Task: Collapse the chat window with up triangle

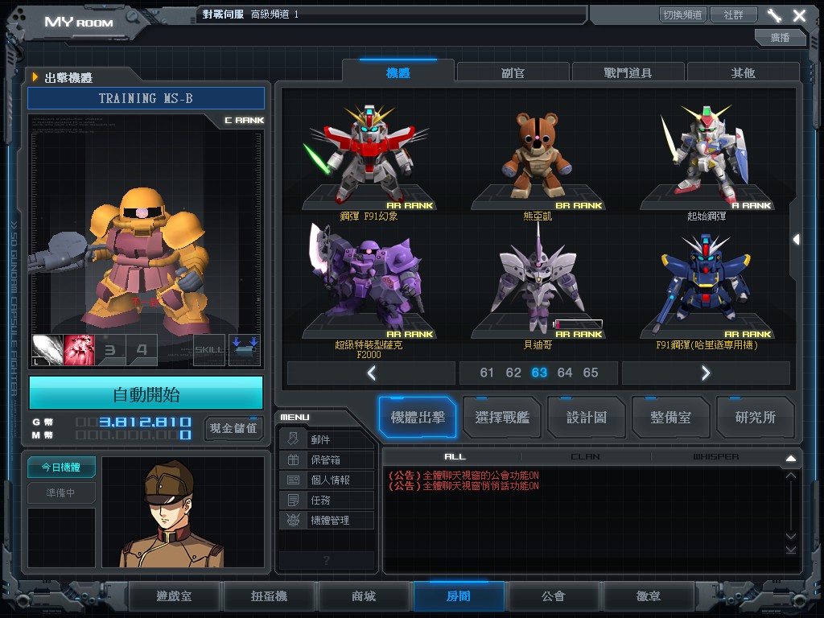Action: (x=790, y=458)
